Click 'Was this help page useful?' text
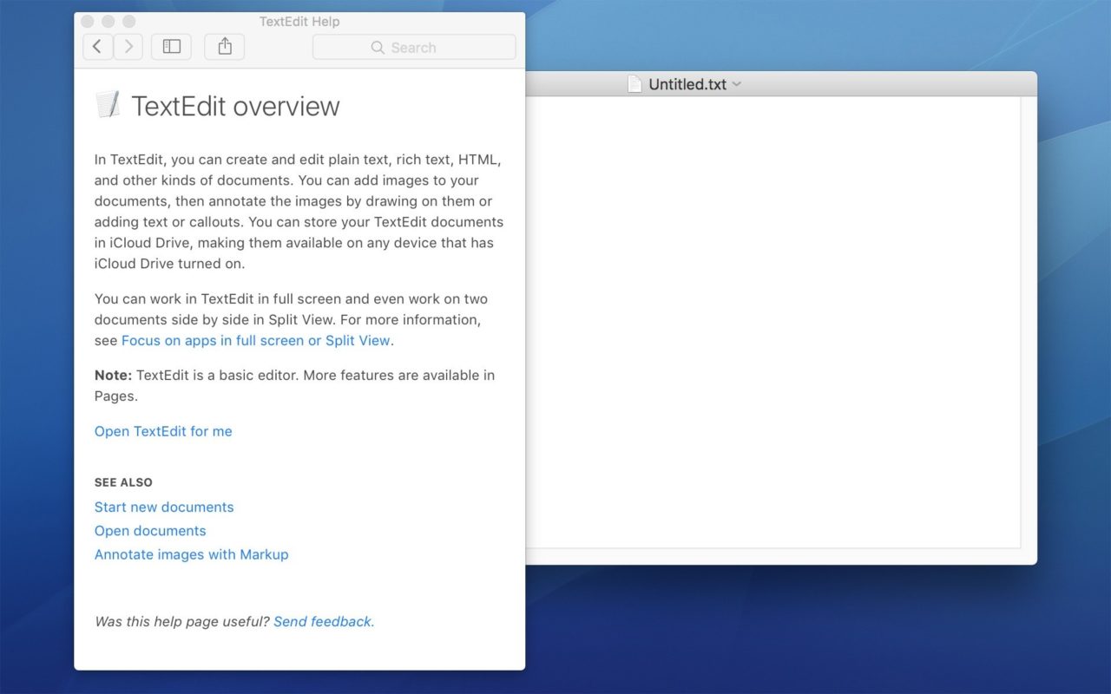This screenshot has height=694, width=1111. [182, 621]
